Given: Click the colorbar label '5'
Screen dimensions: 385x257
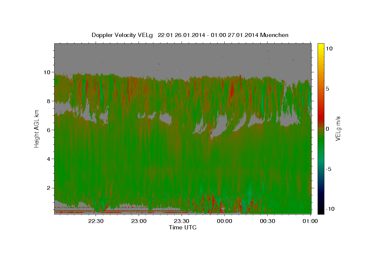Looking at the screenshot, I should tap(327, 88).
